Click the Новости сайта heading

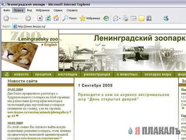(23, 81)
